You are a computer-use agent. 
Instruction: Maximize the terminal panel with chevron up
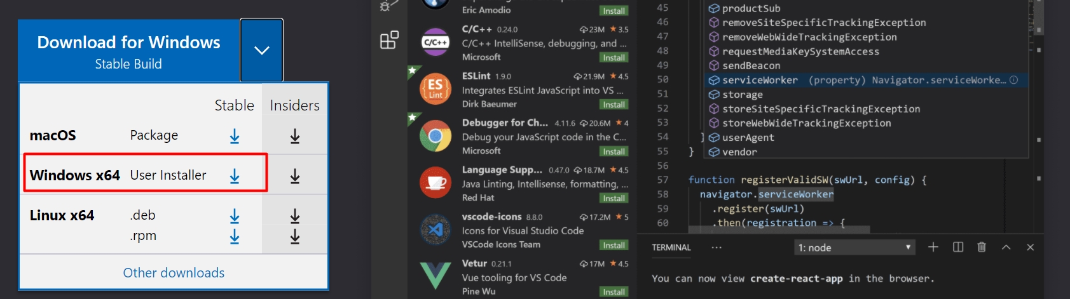(1006, 247)
